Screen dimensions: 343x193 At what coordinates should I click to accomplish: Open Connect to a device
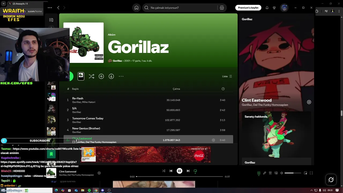tap(276, 173)
